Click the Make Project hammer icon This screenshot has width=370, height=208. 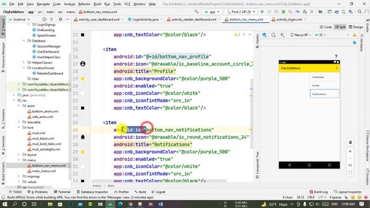pos(197,12)
